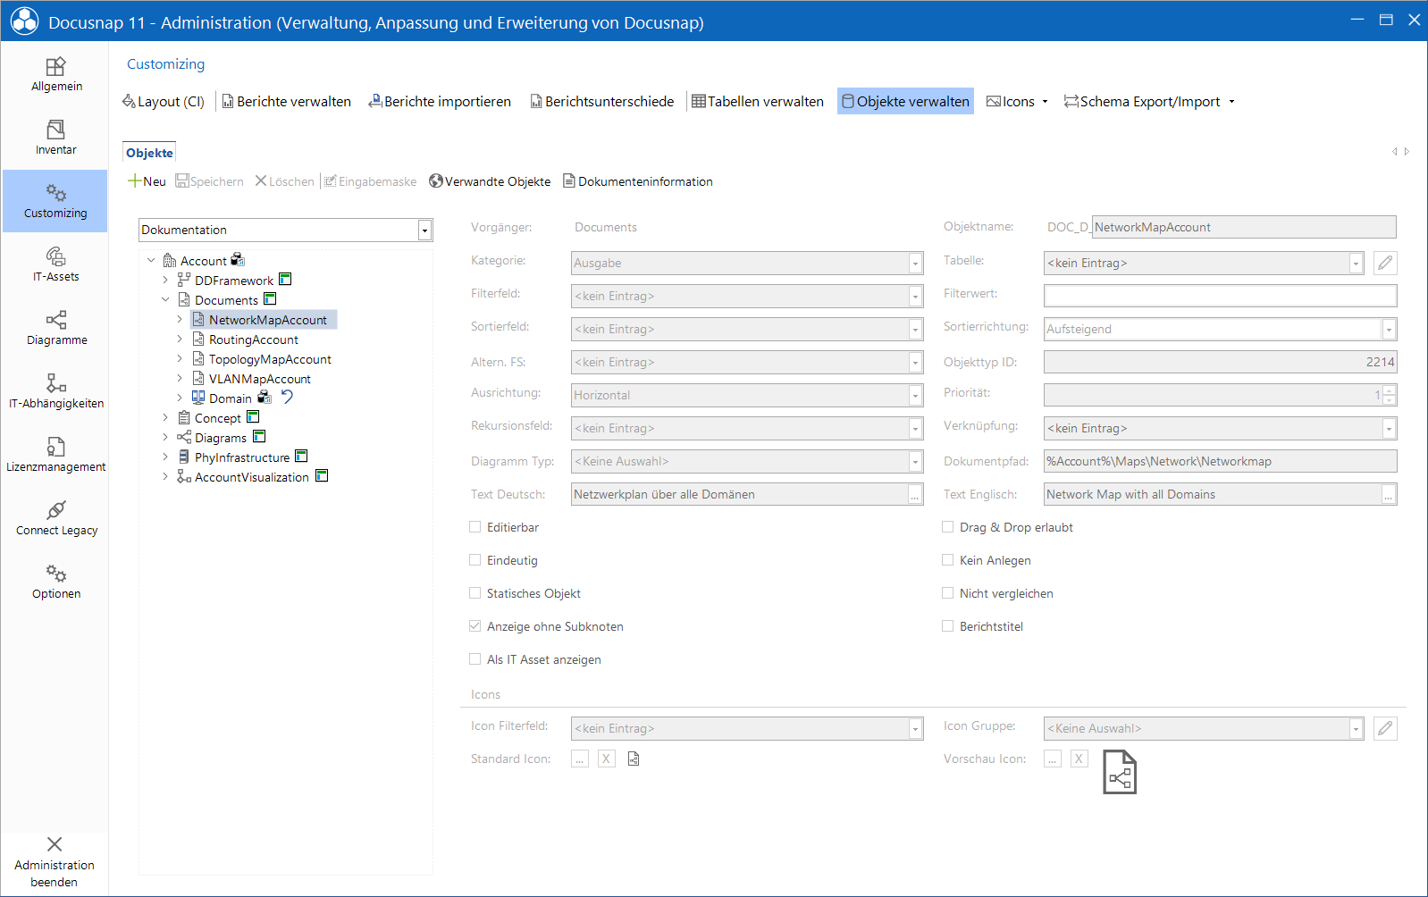1428x897 pixels.
Task: Select the Customizing sidebar icon
Action: 55,201
